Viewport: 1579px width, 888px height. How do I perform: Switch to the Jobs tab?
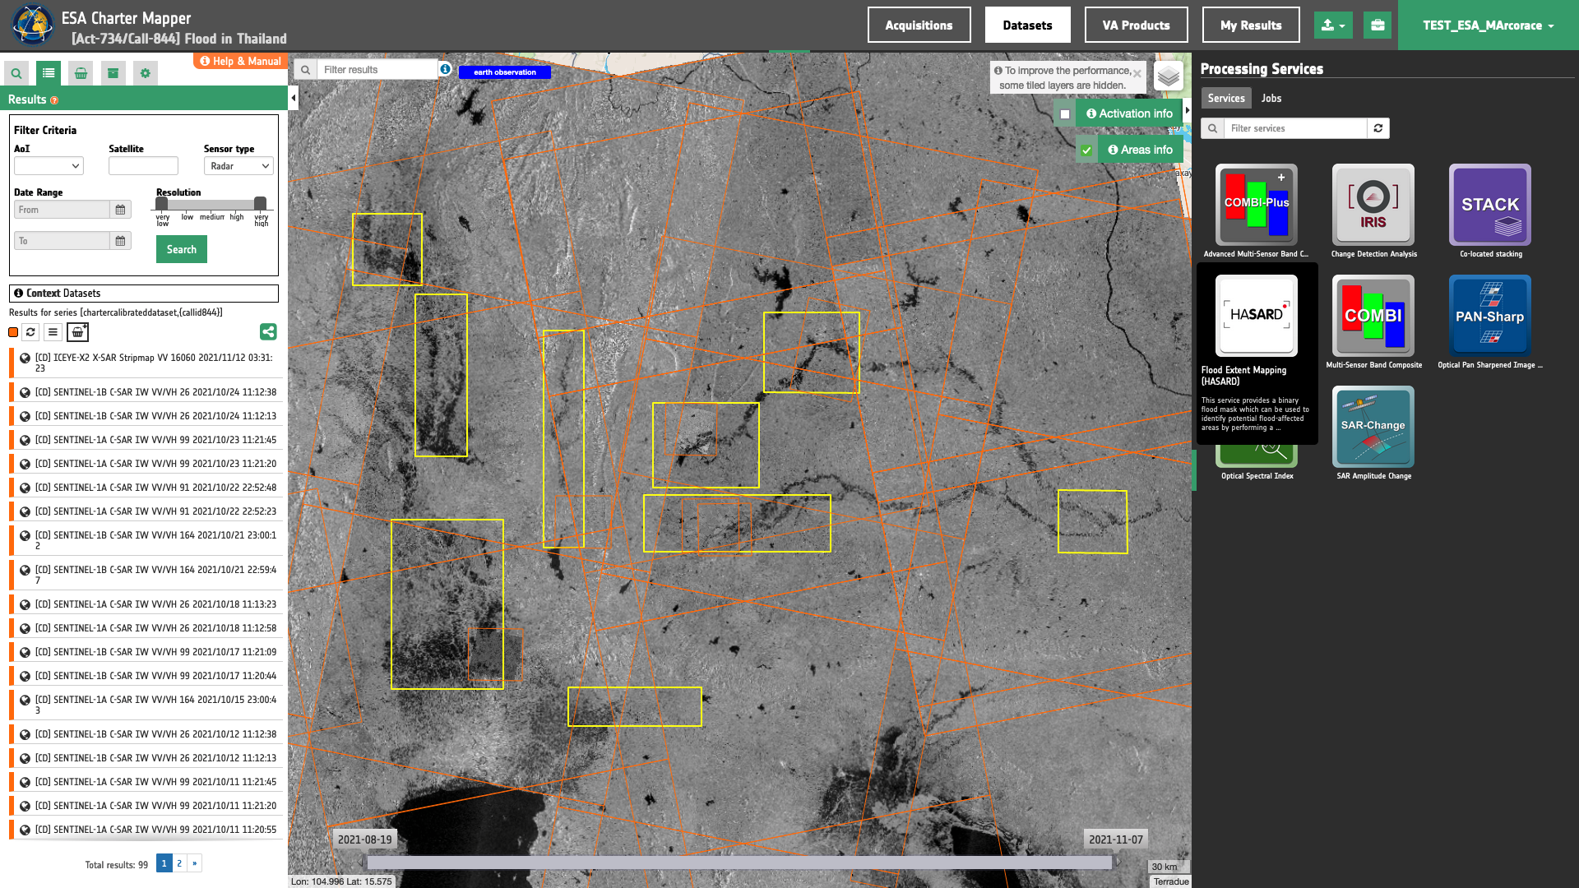coord(1271,99)
